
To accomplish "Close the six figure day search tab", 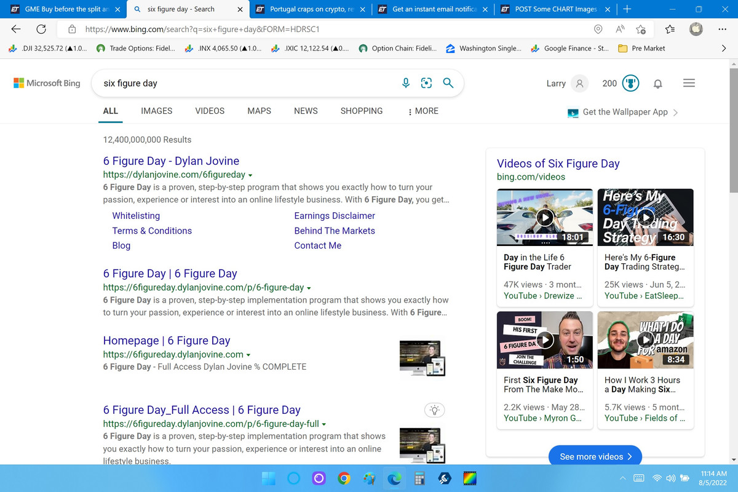I will (239, 9).
